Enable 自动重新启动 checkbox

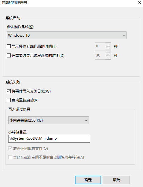9,100
